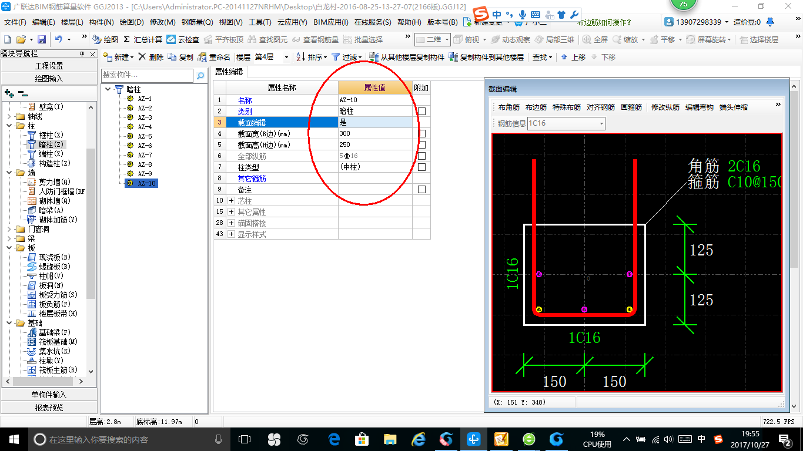
Task: Click 过滤 funnel filter icon
Action: tap(336, 57)
